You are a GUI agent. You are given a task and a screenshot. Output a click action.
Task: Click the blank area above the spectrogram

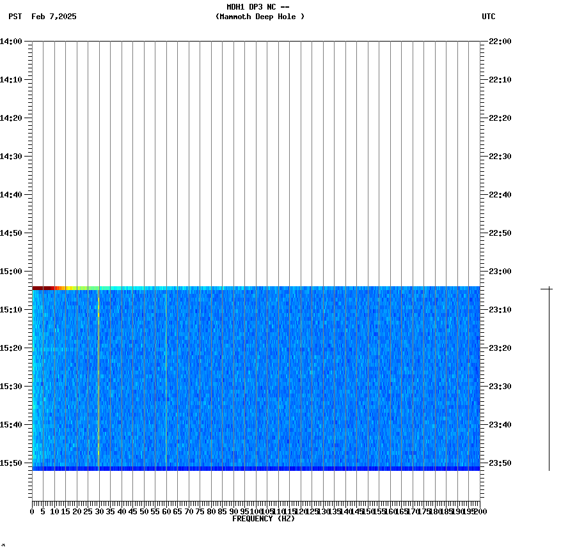click(x=256, y=160)
